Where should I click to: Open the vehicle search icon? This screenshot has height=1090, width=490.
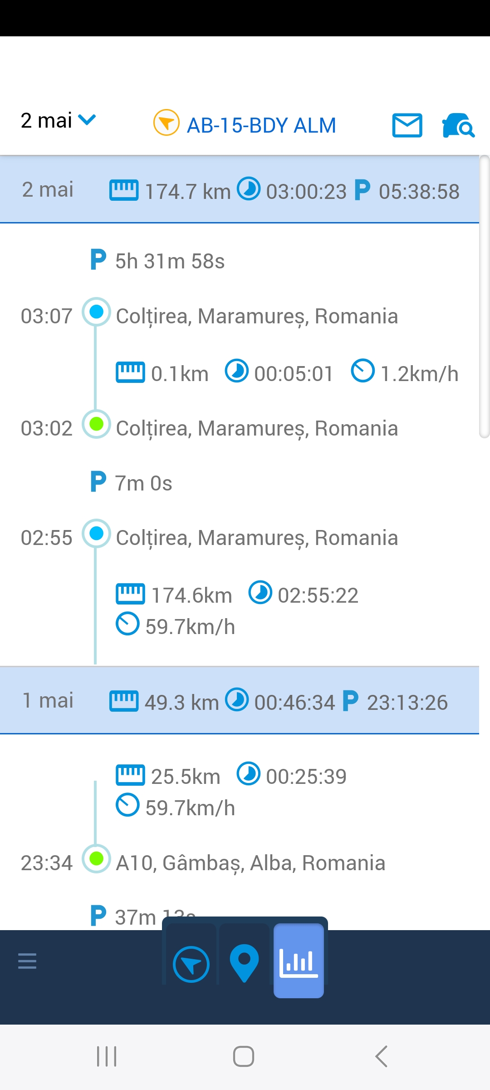point(458,125)
